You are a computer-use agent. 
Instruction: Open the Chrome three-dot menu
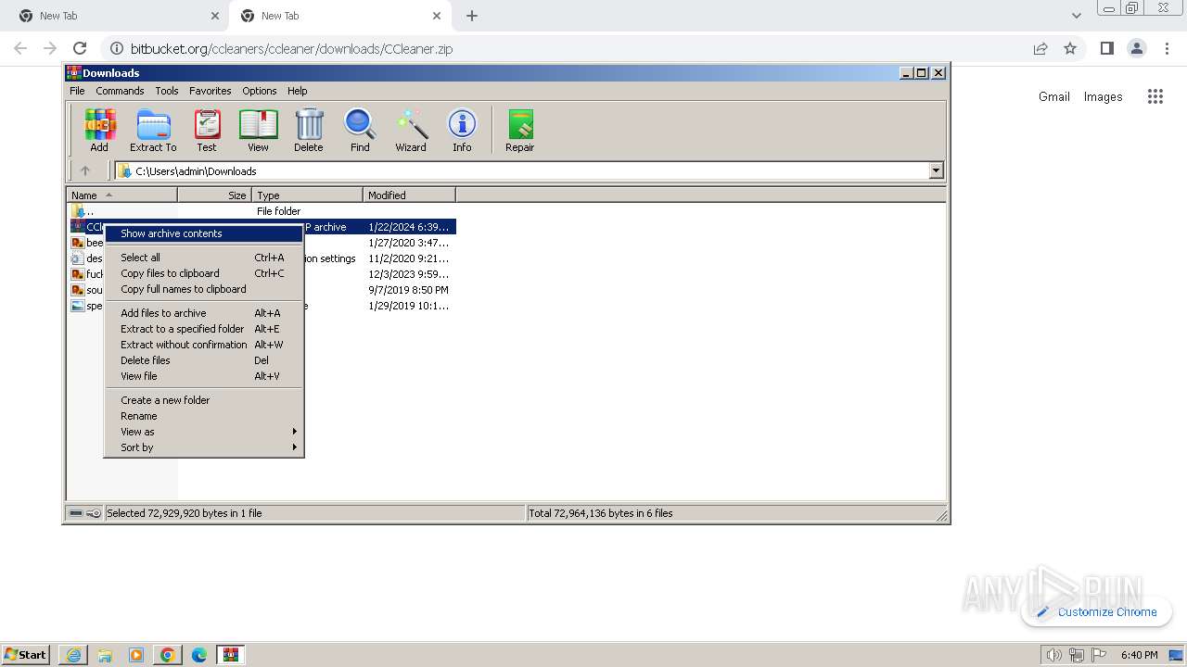coord(1167,48)
